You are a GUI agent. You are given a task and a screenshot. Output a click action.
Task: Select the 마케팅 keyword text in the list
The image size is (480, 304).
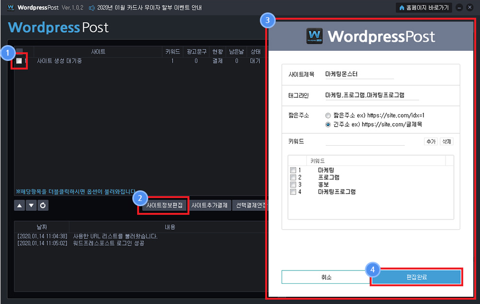coord(326,170)
